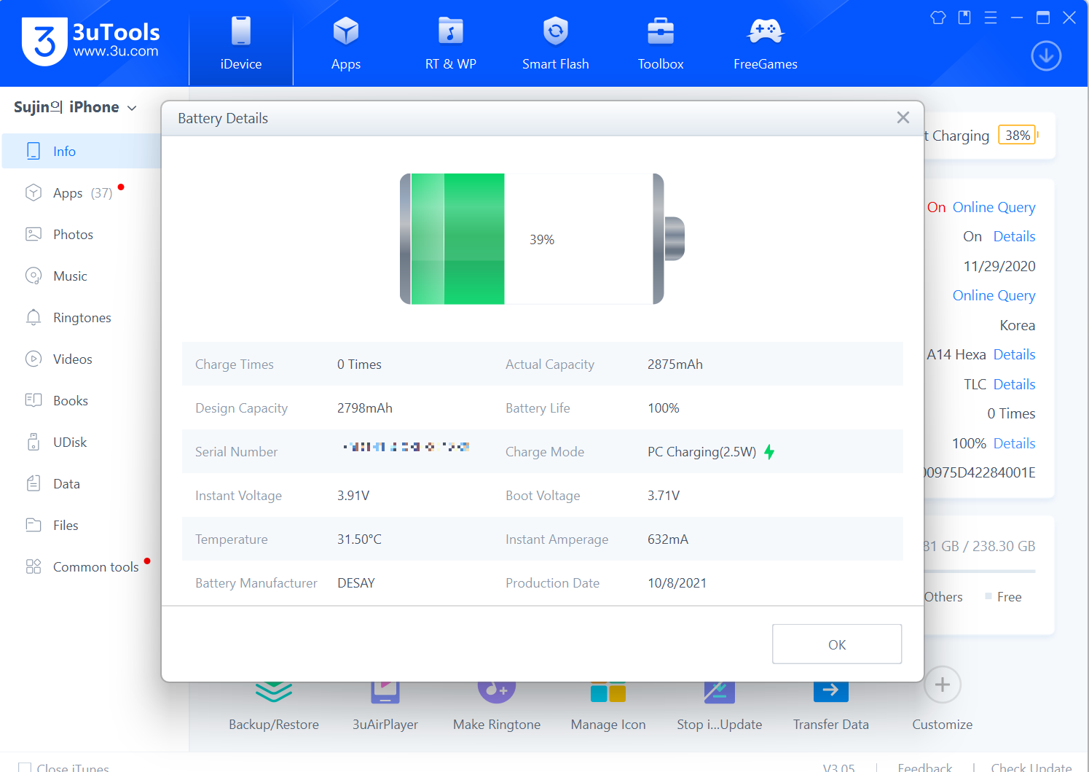Image resolution: width=1089 pixels, height=772 pixels.
Task: Open Transfer Data tool
Action: [x=831, y=706]
